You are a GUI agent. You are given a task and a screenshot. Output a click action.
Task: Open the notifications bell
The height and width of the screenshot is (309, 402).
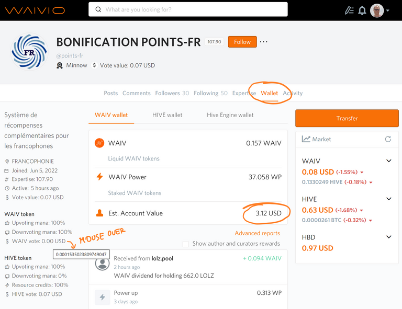click(x=362, y=10)
